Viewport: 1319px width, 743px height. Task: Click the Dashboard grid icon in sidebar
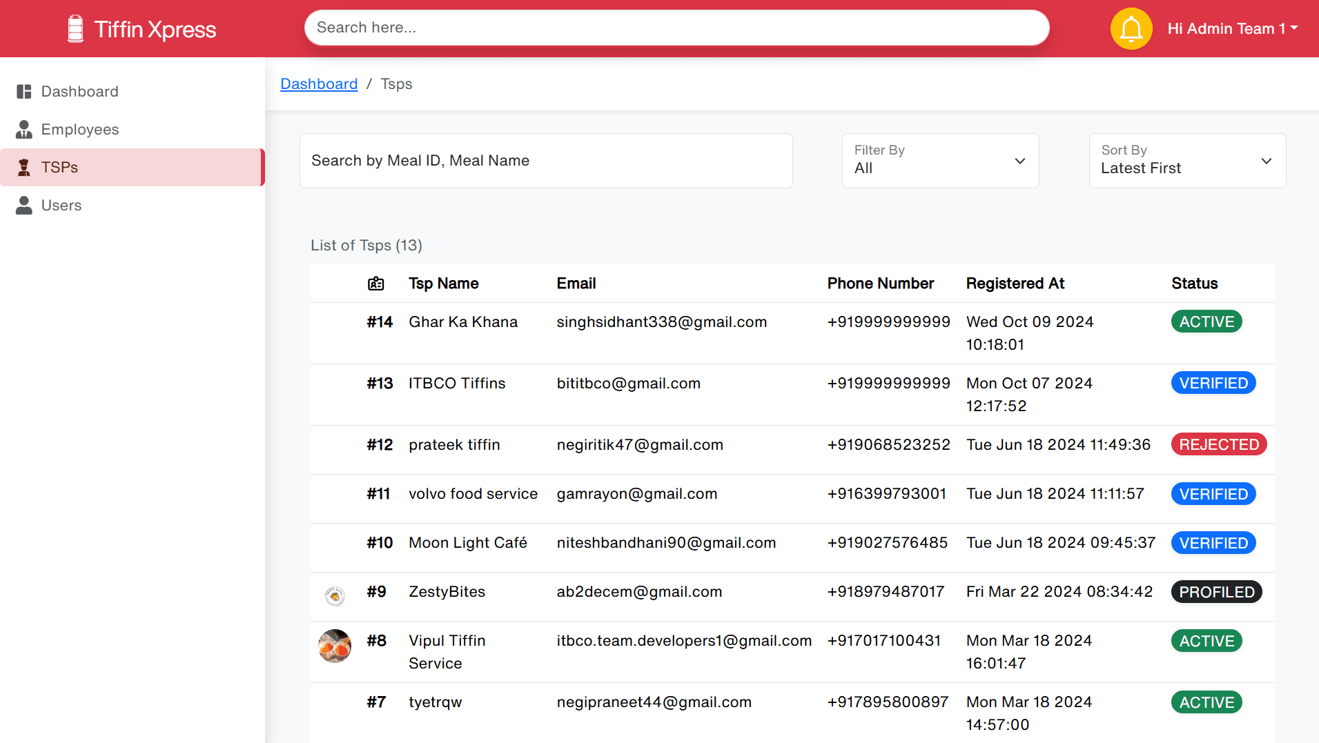24,92
